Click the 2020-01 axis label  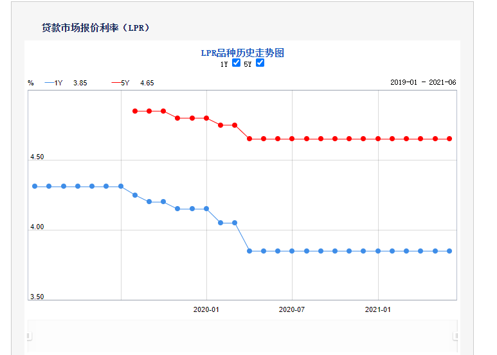click(206, 309)
